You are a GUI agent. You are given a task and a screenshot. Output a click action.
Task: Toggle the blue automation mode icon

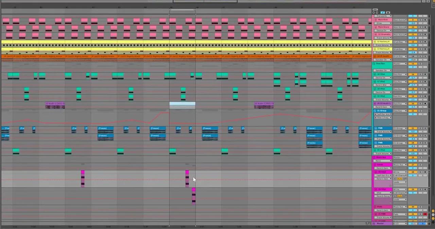coord(383,13)
